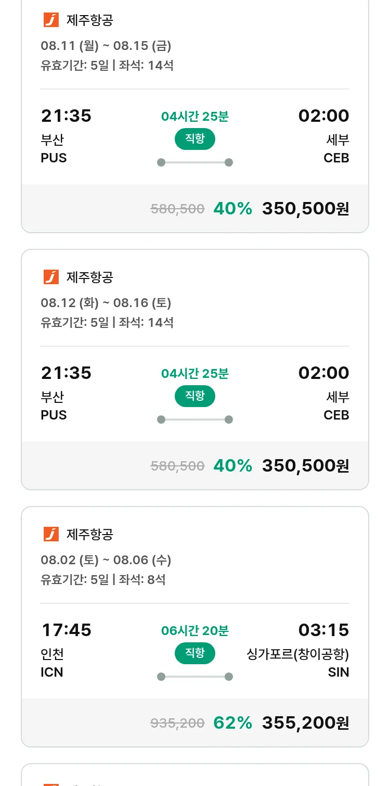Open dates 08.02 (토) ~ 08.06 (수)
Viewport: 390px width, 786px height.
coord(106,560)
